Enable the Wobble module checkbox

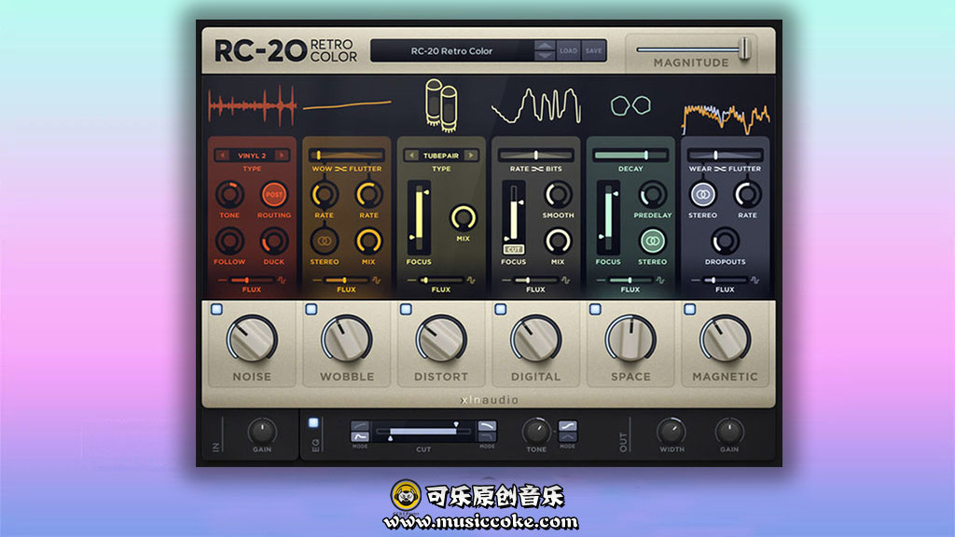click(311, 310)
